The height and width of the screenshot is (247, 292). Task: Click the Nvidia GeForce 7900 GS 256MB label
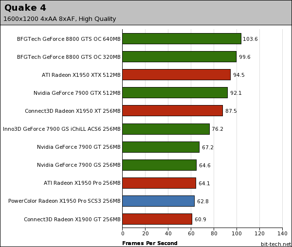click(79, 165)
